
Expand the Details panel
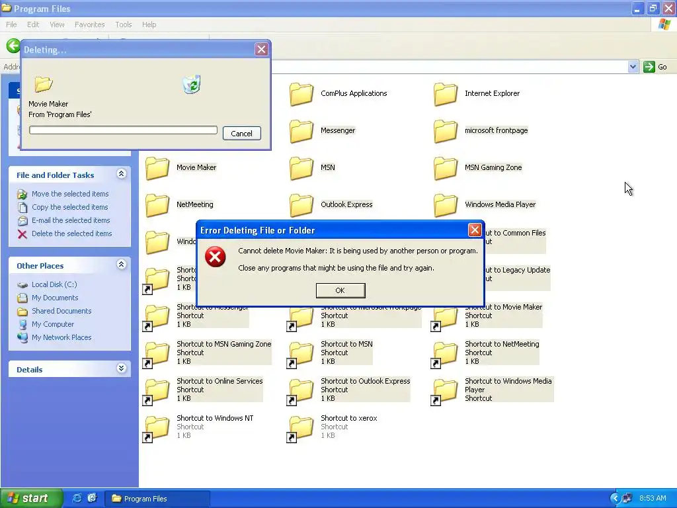coord(122,368)
